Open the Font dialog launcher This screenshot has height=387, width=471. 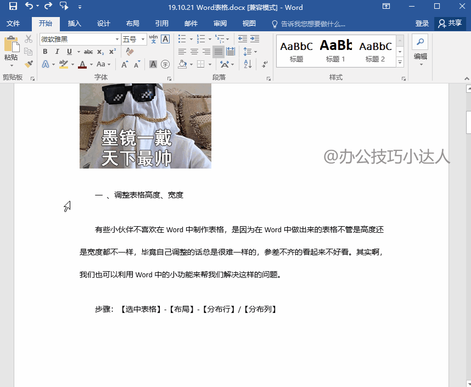point(169,78)
